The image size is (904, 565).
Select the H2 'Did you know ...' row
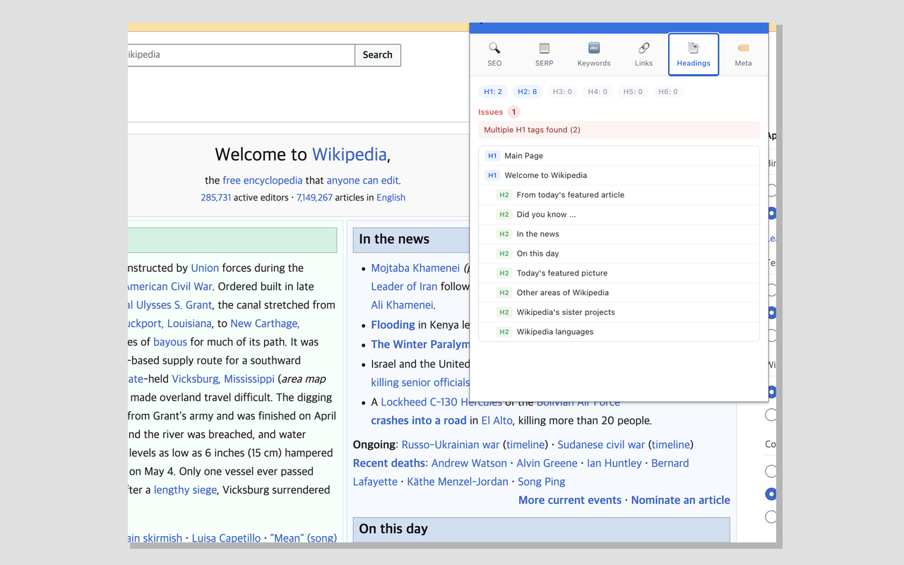[x=619, y=214]
